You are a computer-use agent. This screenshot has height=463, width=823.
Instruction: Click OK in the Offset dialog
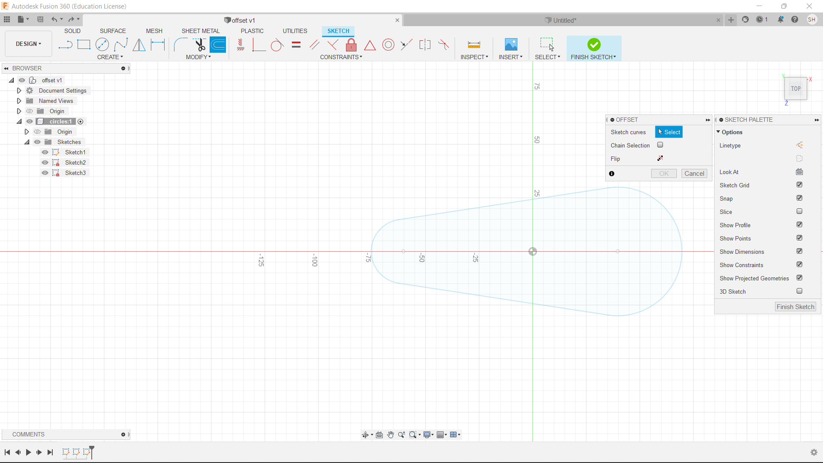coord(664,173)
